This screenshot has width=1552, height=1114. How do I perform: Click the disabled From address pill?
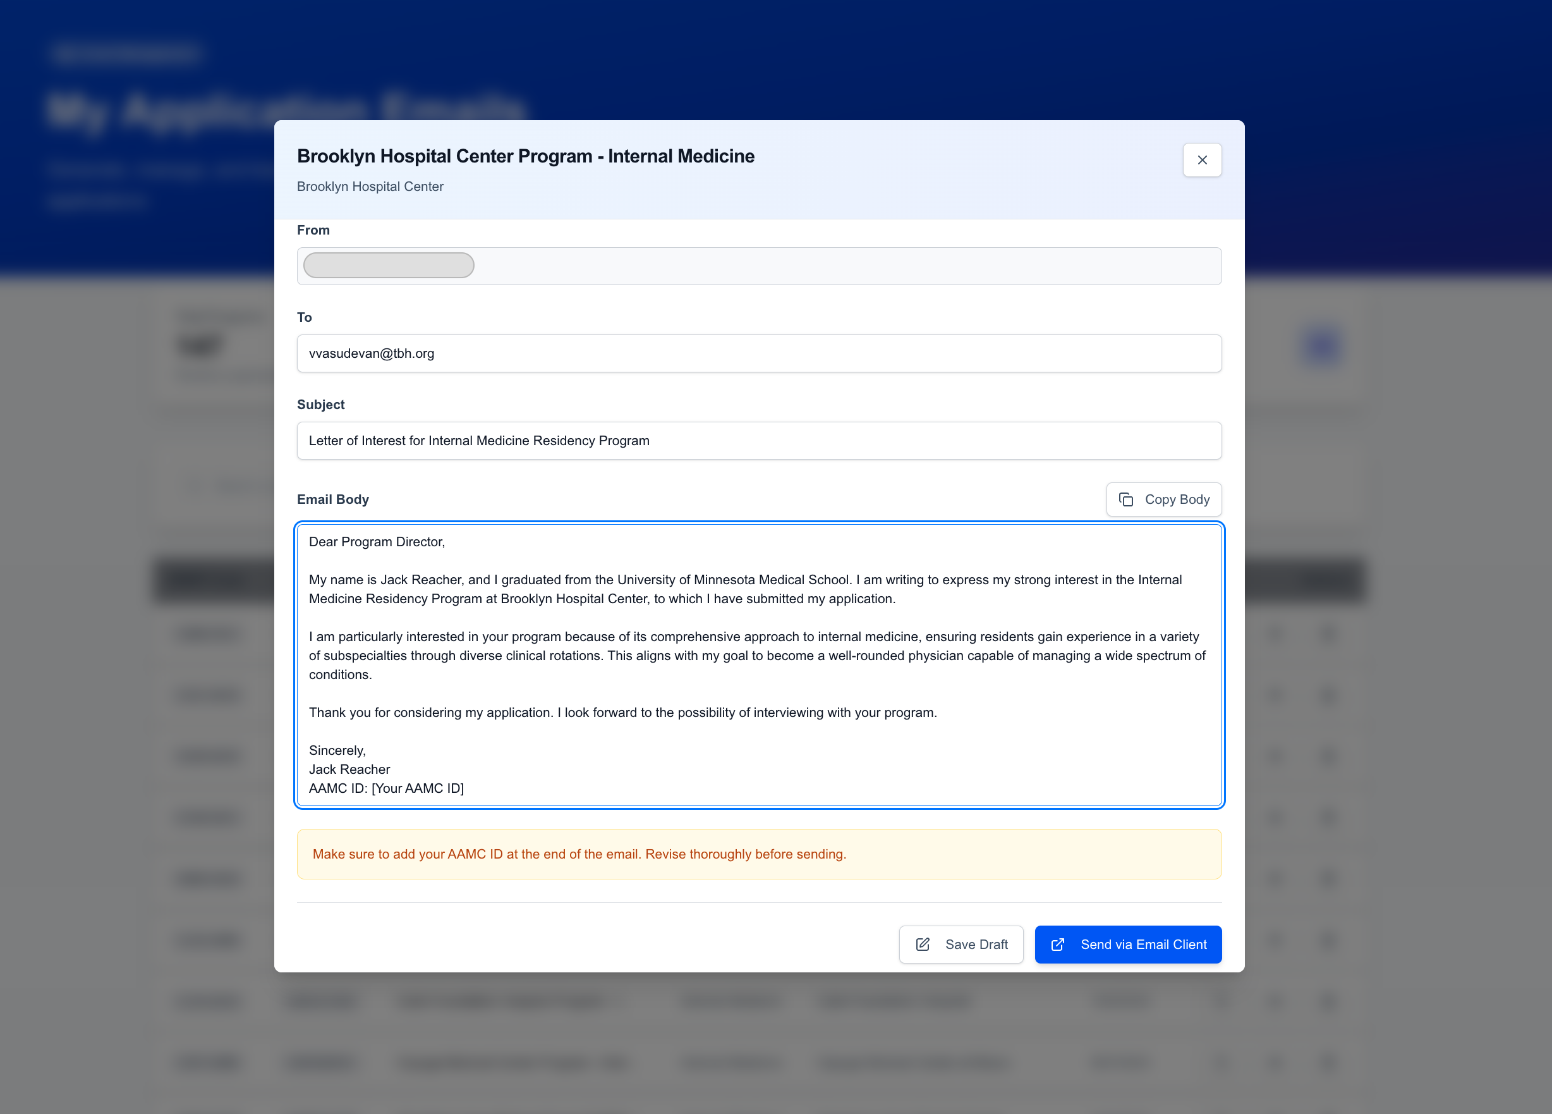388,265
